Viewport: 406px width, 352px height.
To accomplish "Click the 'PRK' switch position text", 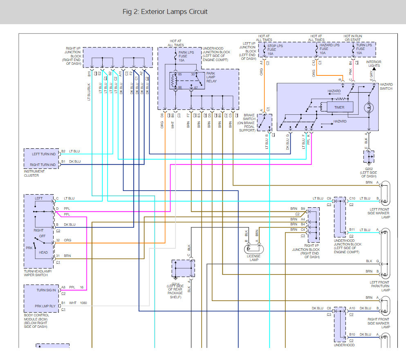I will [x=29, y=248].
